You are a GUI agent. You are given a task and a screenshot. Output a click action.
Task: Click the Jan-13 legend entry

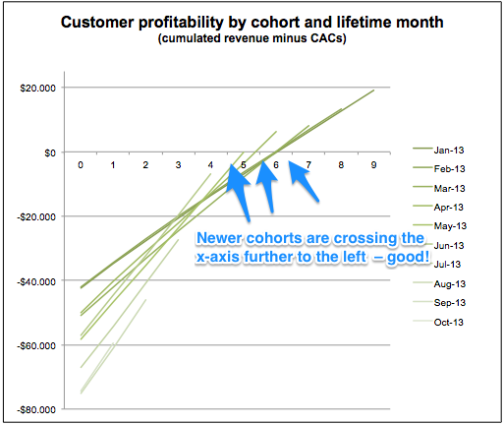[x=438, y=150]
